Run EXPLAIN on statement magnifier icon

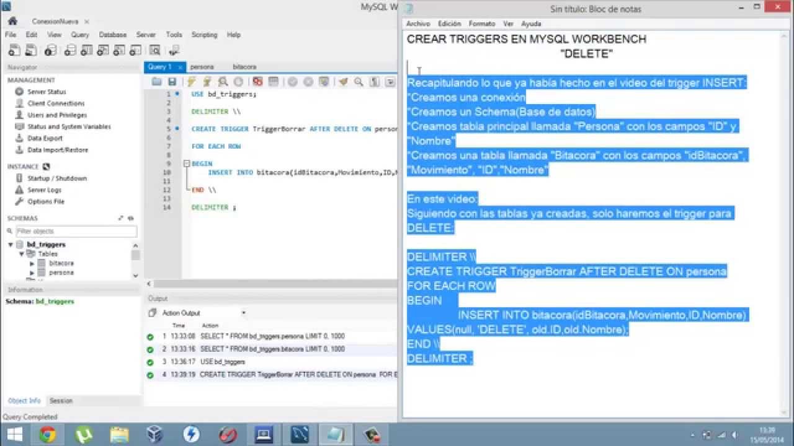(x=222, y=82)
